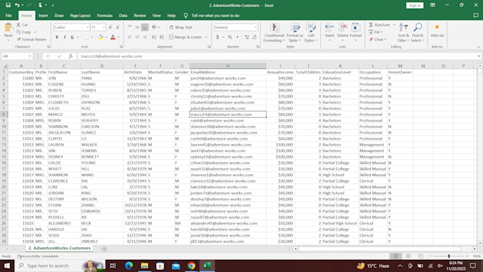This screenshot has width=483, height=272.
Task: Select the AdventureWorks-Customers sheet tab
Action: click(60, 248)
